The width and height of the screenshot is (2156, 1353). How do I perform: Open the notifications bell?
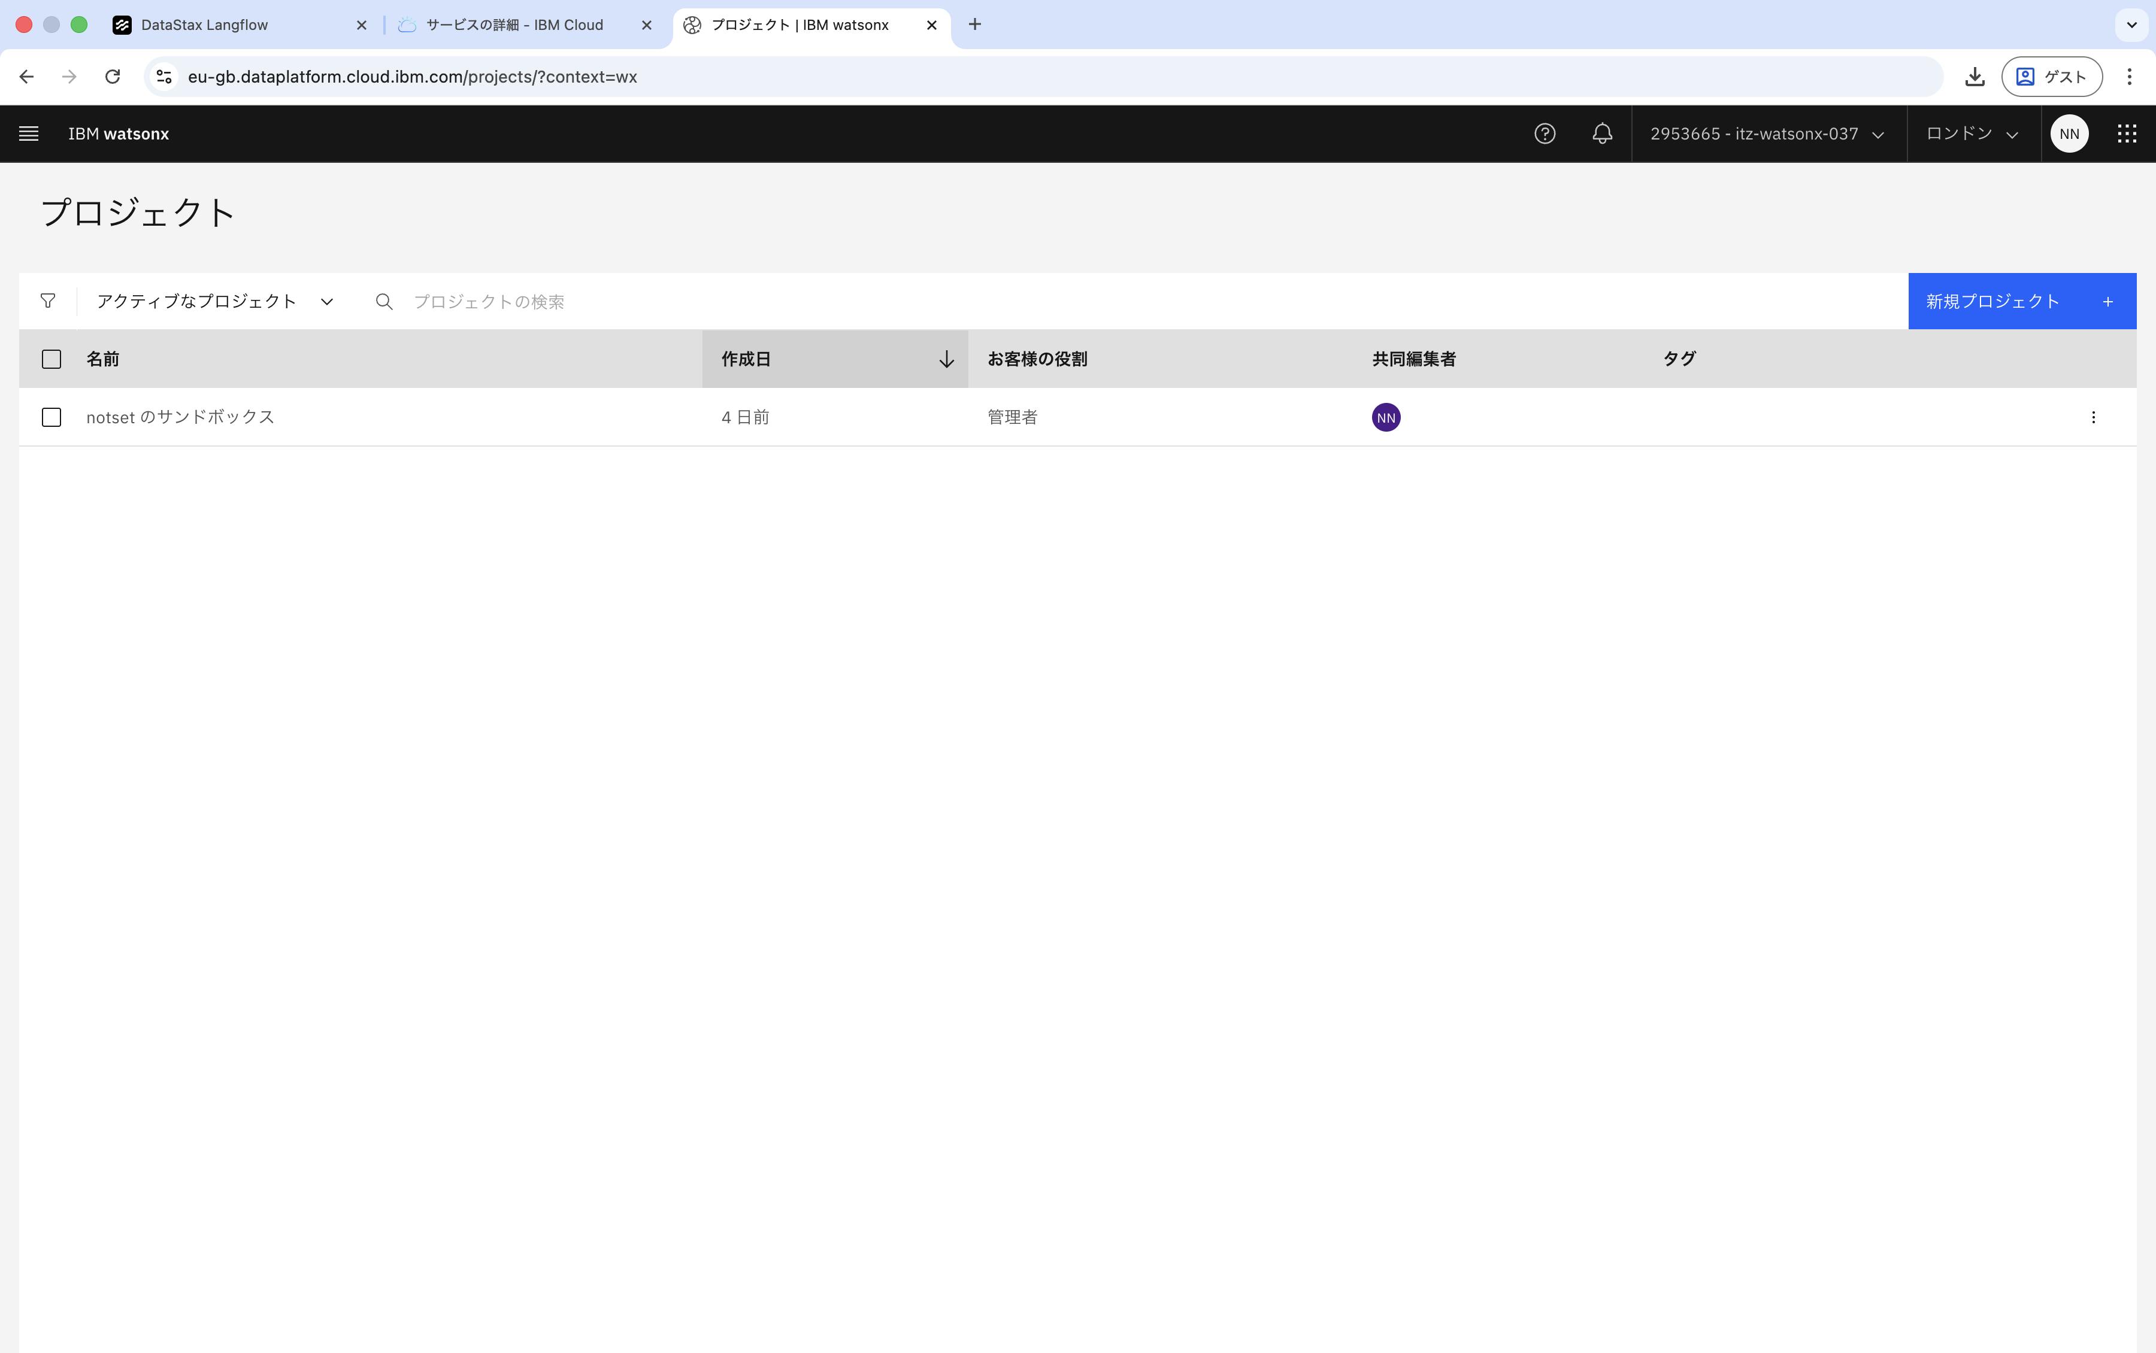[x=1602, y=134]
